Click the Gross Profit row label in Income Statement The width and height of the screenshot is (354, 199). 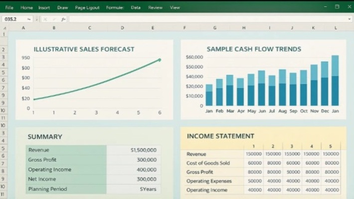[199, 172]
